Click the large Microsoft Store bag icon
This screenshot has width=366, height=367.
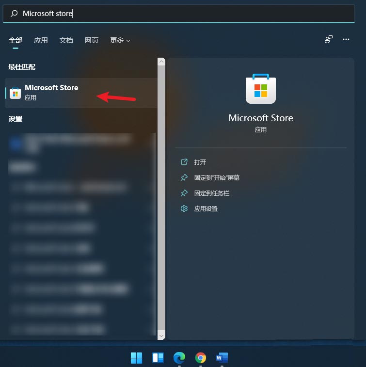pyautogui.click(x=261, y=88)
